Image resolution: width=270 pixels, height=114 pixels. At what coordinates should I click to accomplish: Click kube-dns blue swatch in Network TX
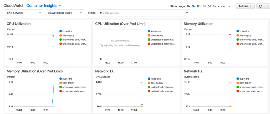[149, 79]
